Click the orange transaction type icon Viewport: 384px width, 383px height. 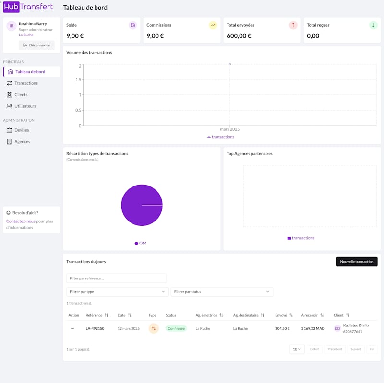(154, 328)
